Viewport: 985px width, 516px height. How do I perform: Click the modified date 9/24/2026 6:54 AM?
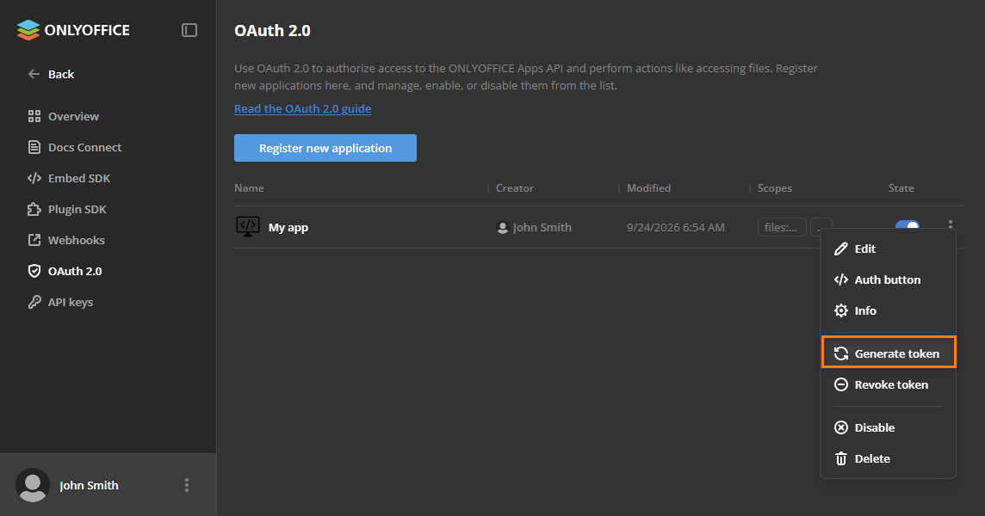pos(675,227)
